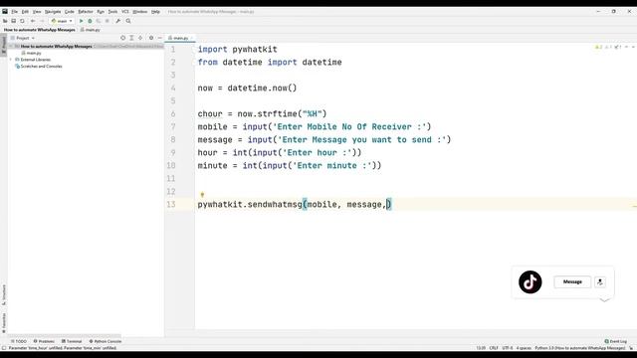The height and width of the screenshot is (358, 637).
Task: Click the UTF-8 encoding in status bar
Action: tap(508, 348)
